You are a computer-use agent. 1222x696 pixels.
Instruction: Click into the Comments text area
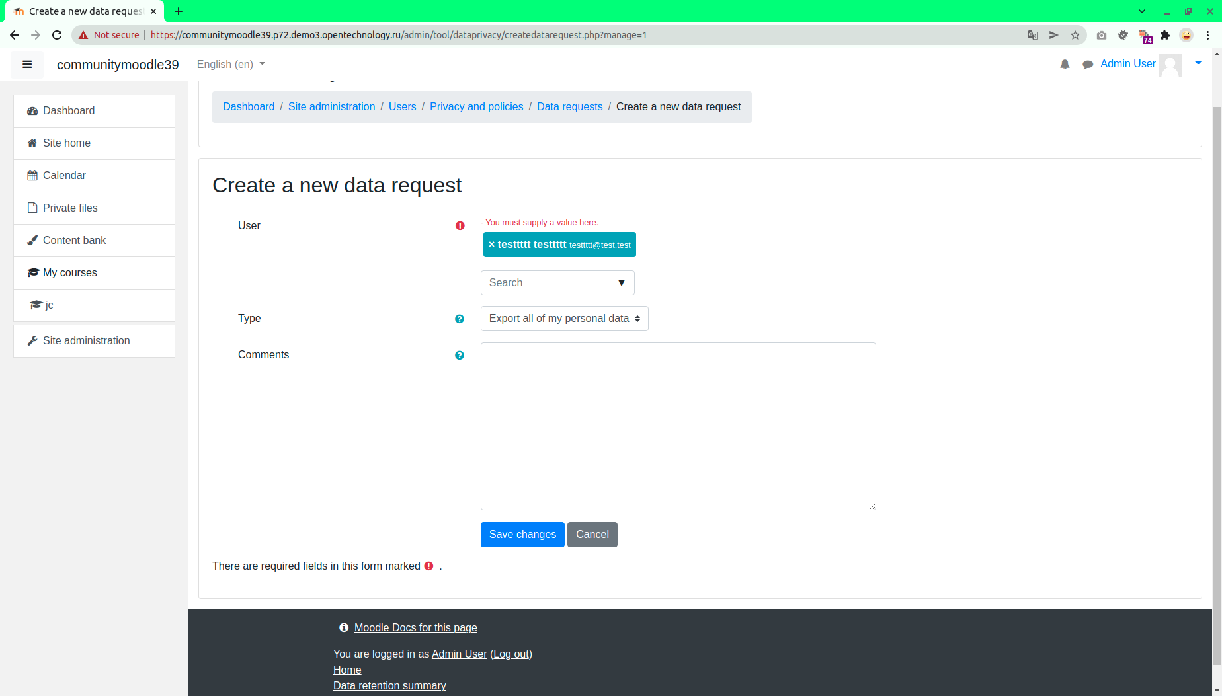678,426
